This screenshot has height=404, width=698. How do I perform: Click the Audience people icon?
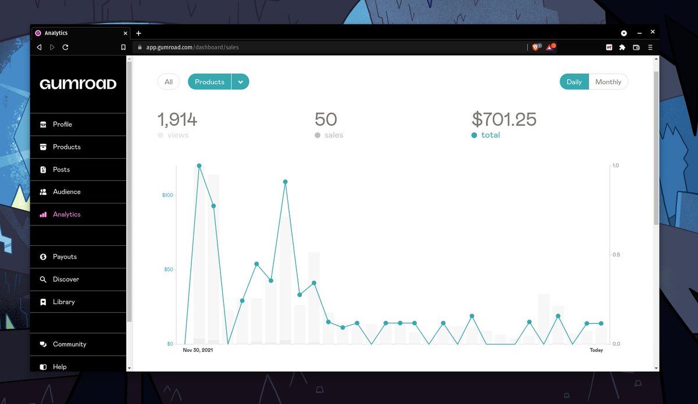point(43,192)
